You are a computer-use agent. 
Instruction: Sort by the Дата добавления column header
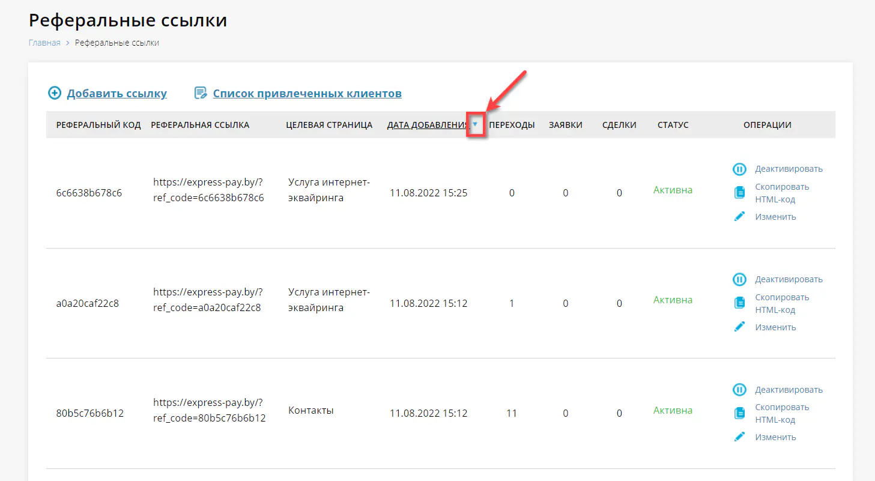coord(428,125)
